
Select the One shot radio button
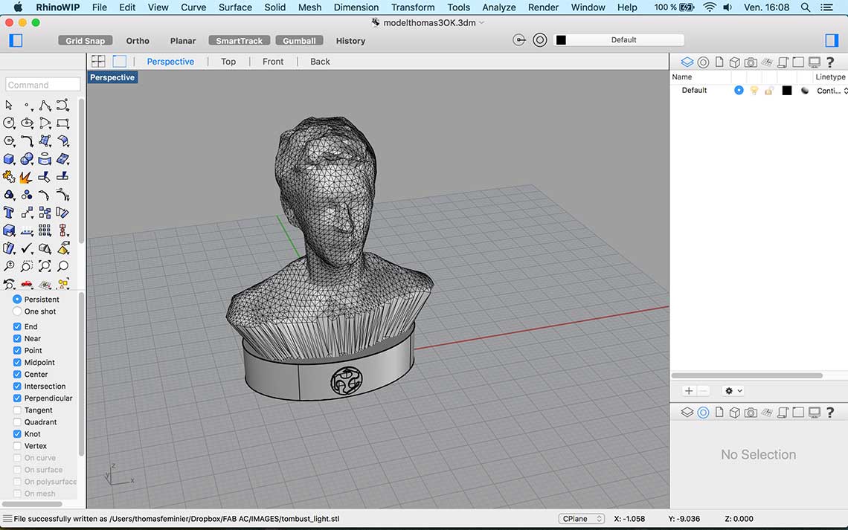pos(17,311)
